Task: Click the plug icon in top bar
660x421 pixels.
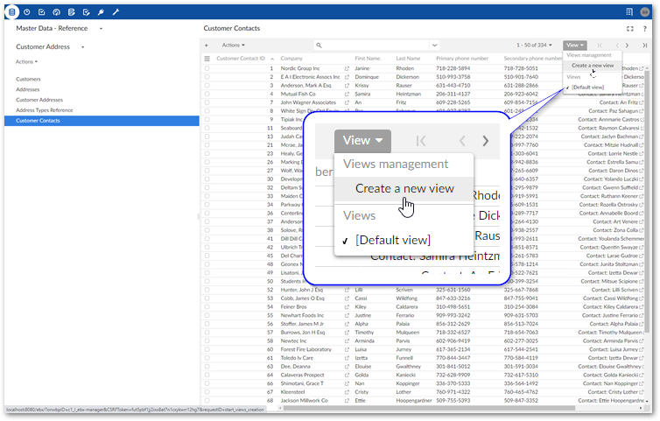Action: 102,11
